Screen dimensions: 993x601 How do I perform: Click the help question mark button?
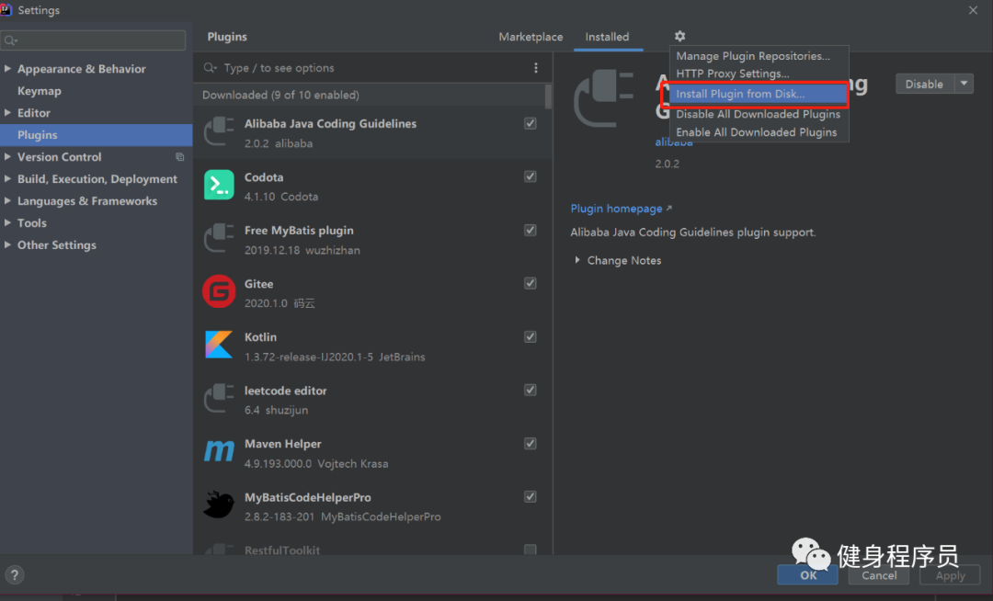click(x=15, y=574)
